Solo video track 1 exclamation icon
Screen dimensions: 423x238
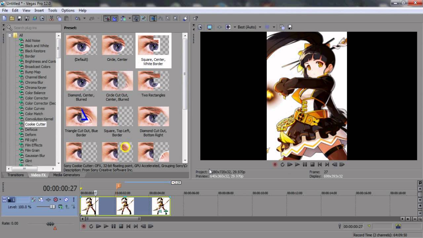[x=73, y=200]
